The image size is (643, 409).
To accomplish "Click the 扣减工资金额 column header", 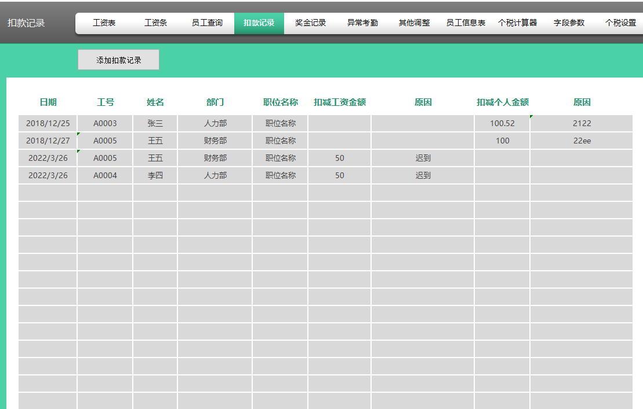I will click(x=340, y=102).
